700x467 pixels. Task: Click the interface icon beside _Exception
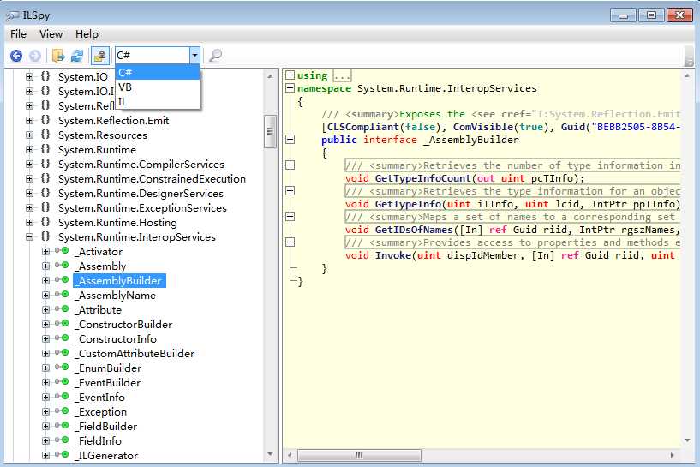[62, 411]
